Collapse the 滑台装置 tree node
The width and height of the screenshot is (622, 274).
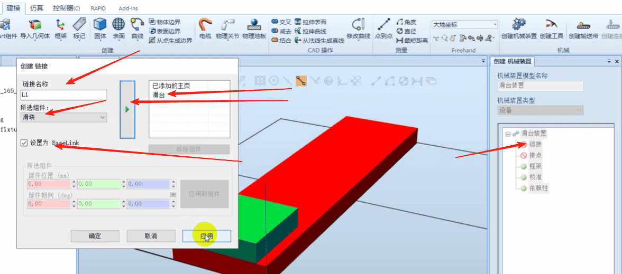[507, 134]
